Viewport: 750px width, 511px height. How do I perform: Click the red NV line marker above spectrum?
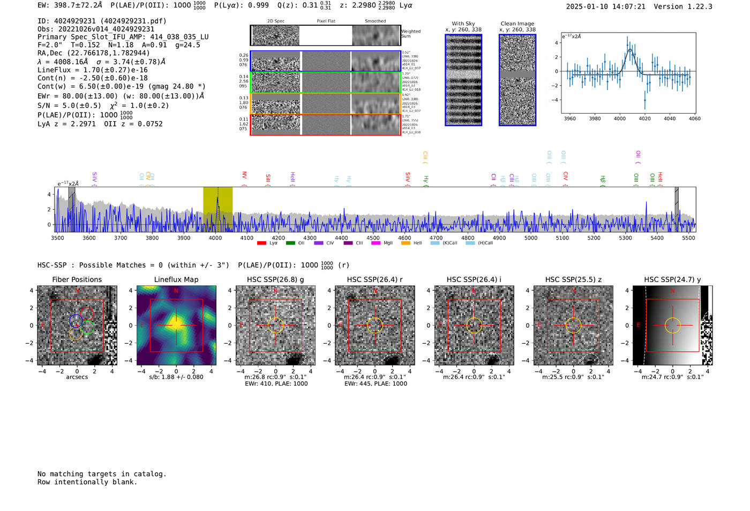tap(244, 179)
